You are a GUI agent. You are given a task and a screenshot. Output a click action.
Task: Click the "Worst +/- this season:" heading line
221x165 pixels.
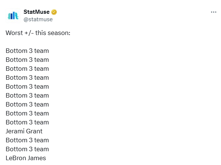(x=38, y=33)
